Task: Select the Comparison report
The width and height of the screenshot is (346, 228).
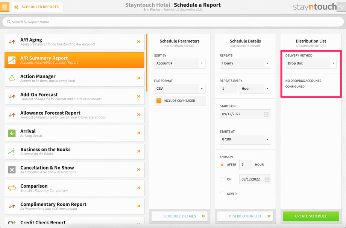Action: coord(74,188)
